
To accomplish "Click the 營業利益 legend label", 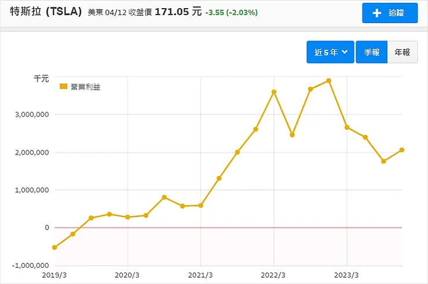I will point(86,87).
